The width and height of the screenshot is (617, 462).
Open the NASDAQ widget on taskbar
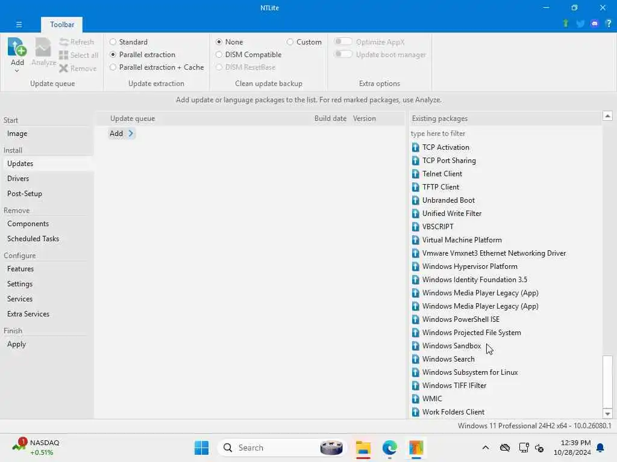tap(36, 448)
